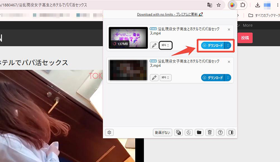Image resolution: width=280 pixels, height=162 pixels.
Task: Expand the bookmarks bar overflow chevron
Action: click(x=238, y=16)
